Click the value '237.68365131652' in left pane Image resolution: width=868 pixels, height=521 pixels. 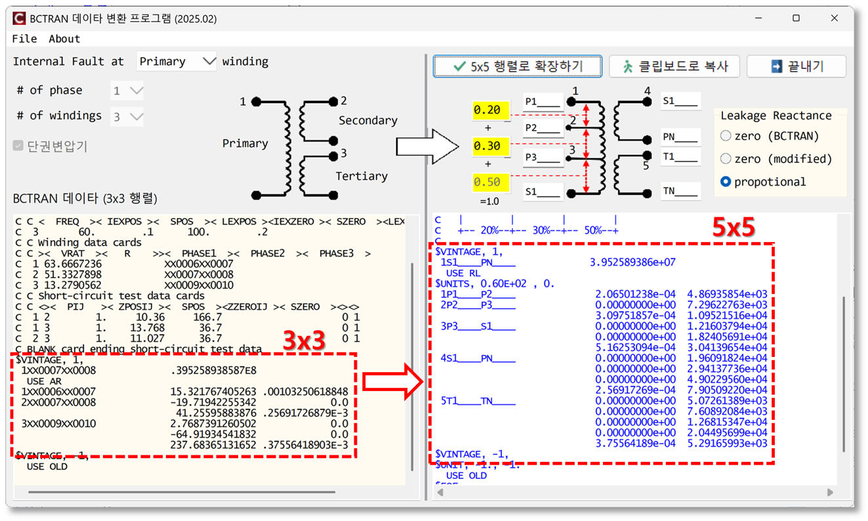point(213,445)
